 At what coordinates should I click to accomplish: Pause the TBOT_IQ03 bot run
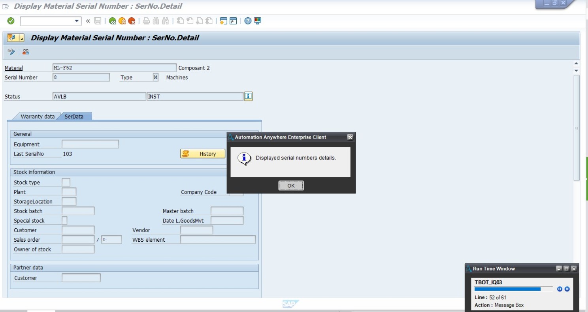click(560, 289)
